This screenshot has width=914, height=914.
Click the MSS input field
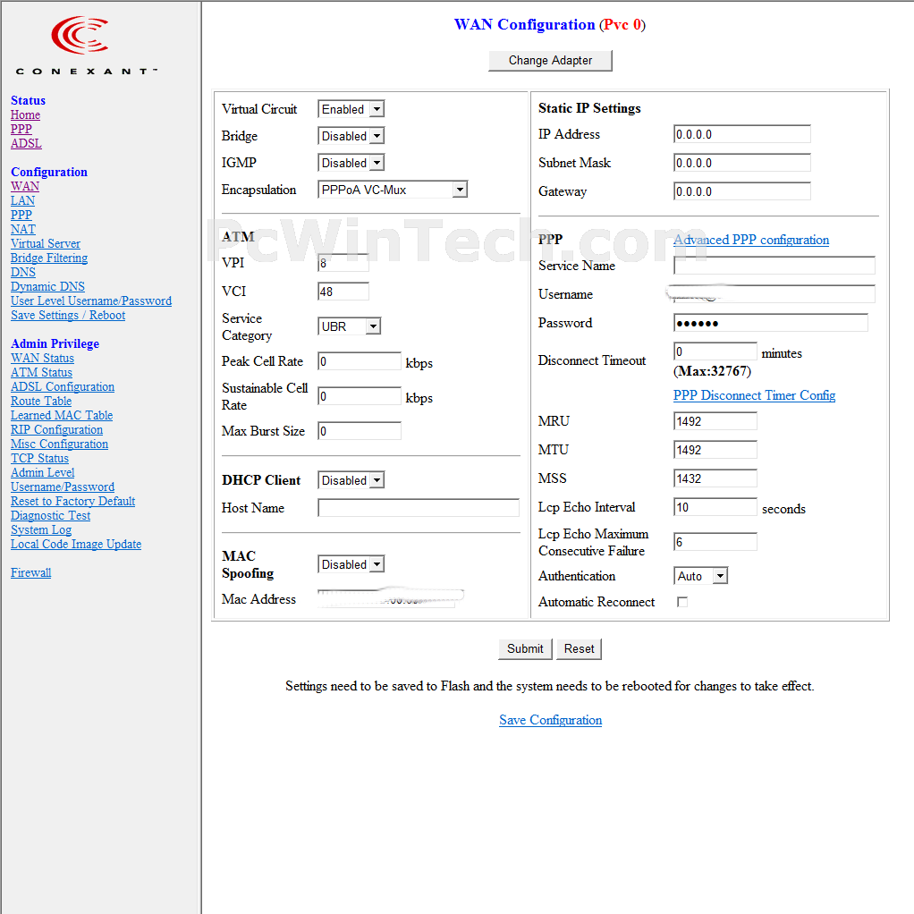coord(715,478)
